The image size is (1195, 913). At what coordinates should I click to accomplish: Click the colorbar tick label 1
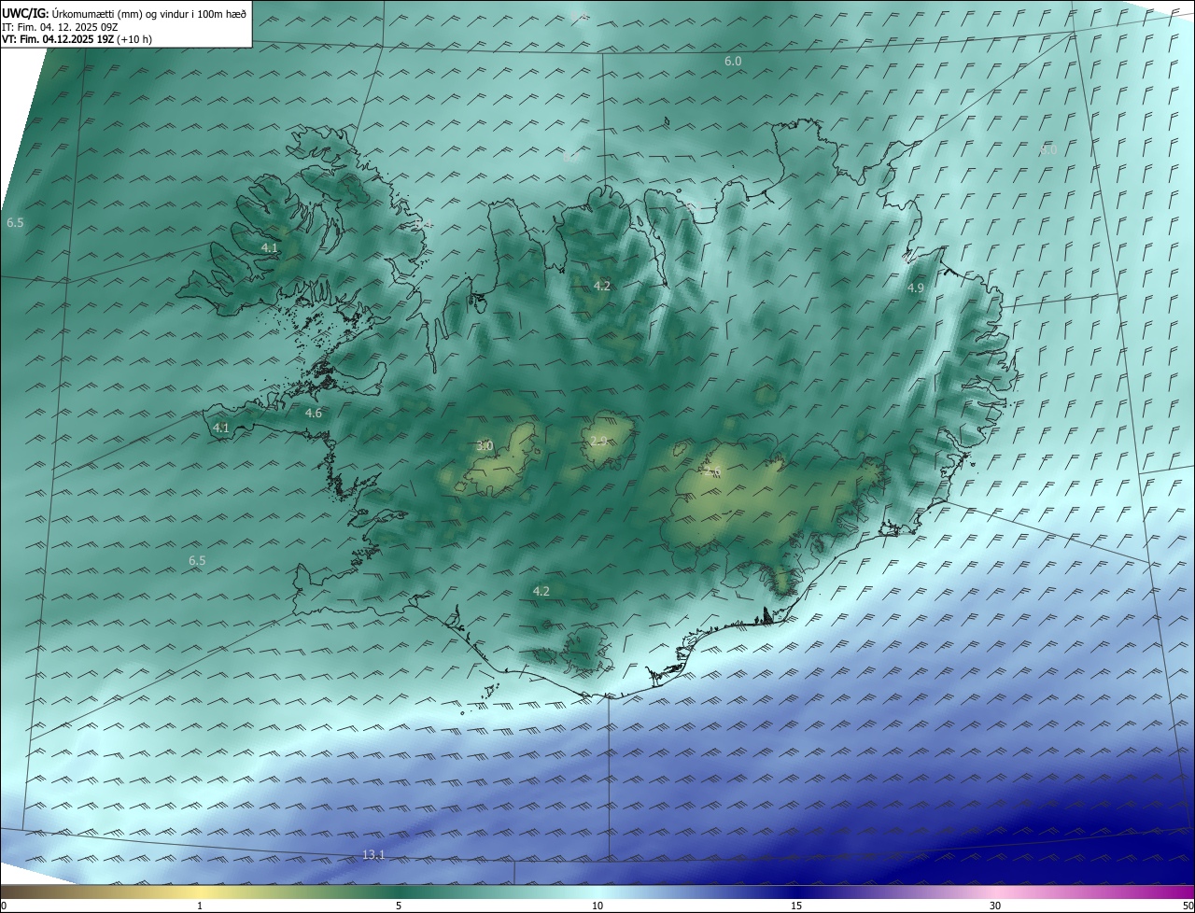point(200,906)
